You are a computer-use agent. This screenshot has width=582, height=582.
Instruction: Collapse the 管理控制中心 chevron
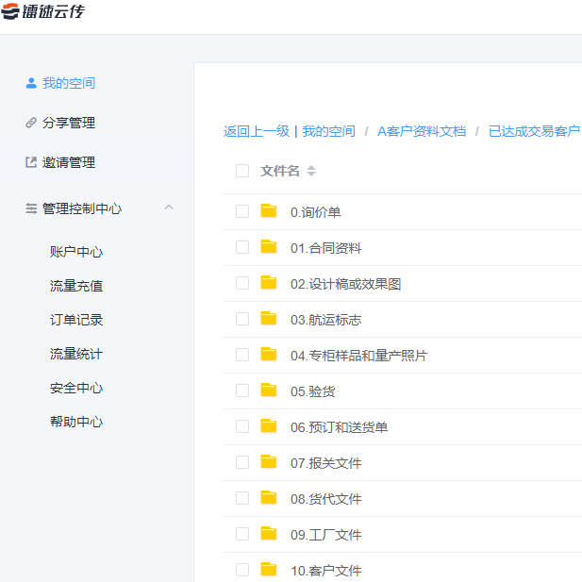(169, 208)
